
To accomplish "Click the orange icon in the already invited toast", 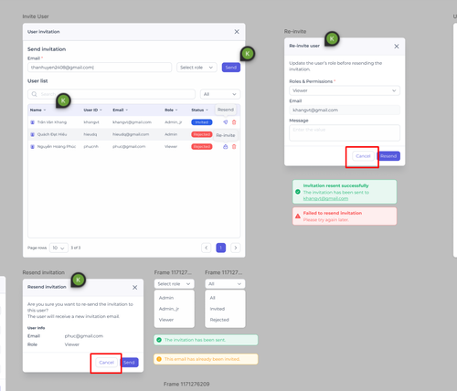I will pyautogui.click(x=159, y=359).
